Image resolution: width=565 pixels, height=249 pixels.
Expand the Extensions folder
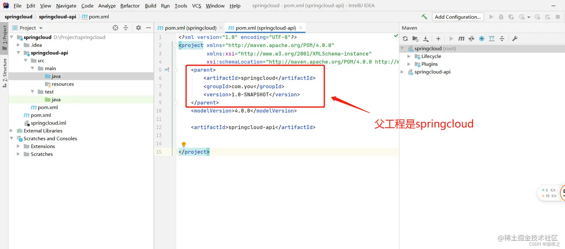[18, 146]
